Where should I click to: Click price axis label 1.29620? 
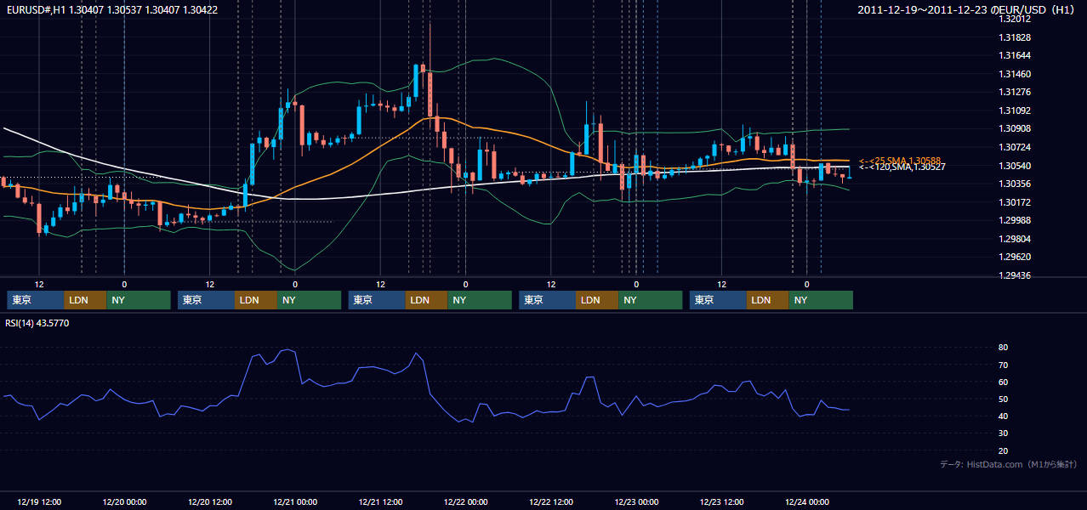1015,258
